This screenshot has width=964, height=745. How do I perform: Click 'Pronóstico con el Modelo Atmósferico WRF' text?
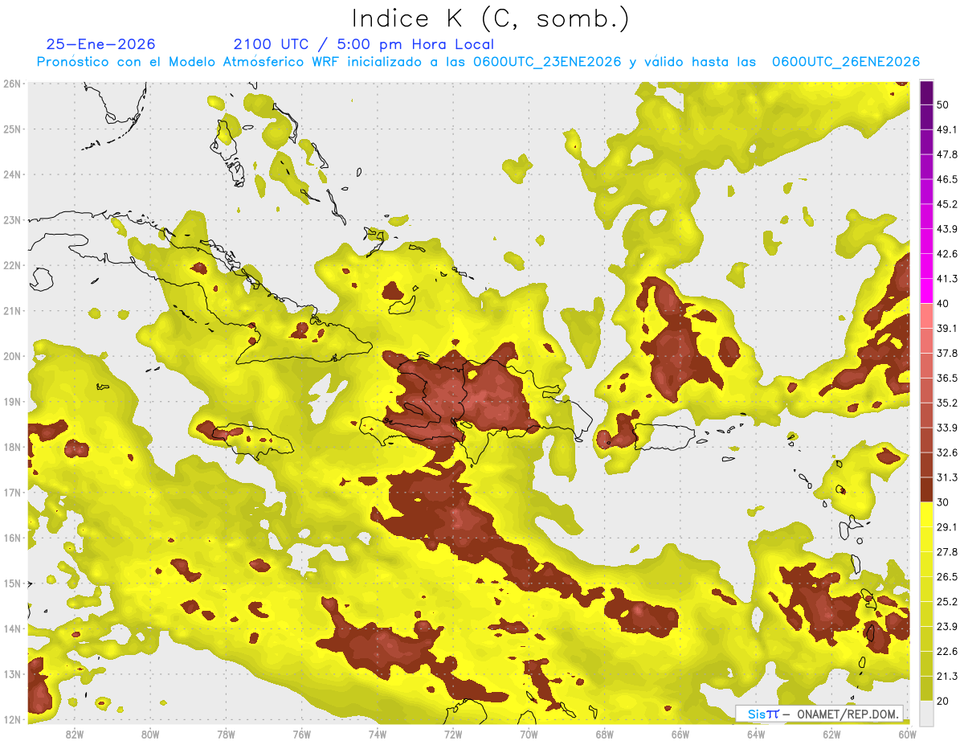click(x=189, y=62)
